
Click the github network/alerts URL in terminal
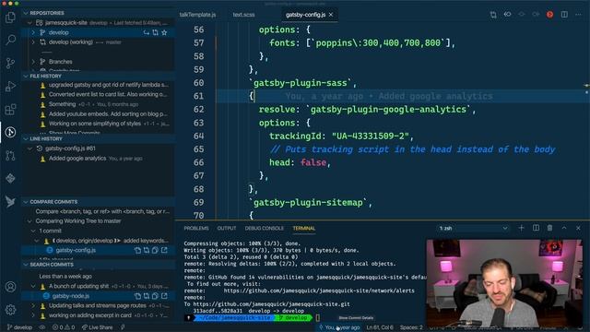pyautogui.click(x=319, y=290)
